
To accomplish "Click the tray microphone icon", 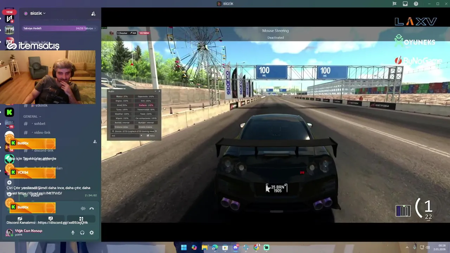I will [414, 247].
